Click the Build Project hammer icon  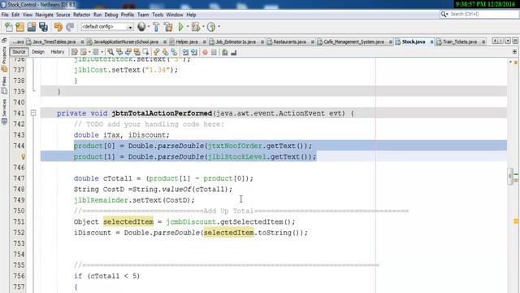click(156, 27)
